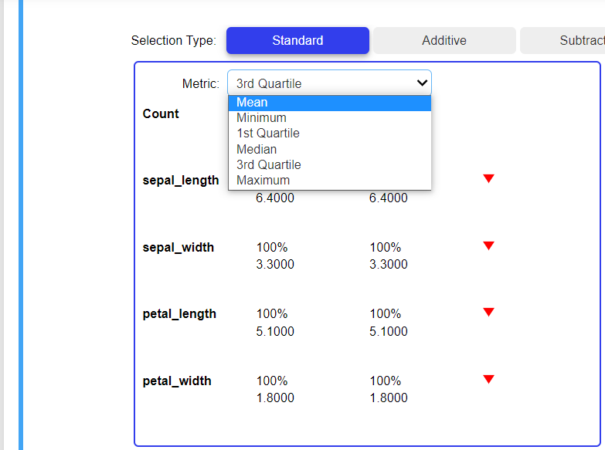The height and width of the screenshot is (450, 605).
Task: Choose Mean from the Metric list
Action: (x=252, y=103)
